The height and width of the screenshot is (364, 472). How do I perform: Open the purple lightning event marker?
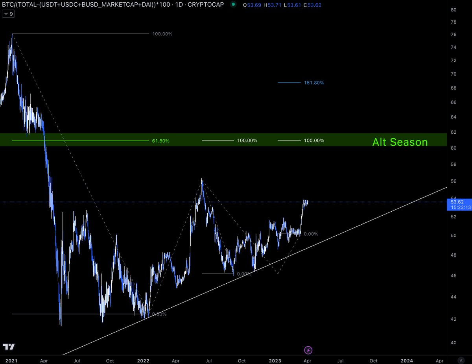pyautogui.click(x=308, y=350)
